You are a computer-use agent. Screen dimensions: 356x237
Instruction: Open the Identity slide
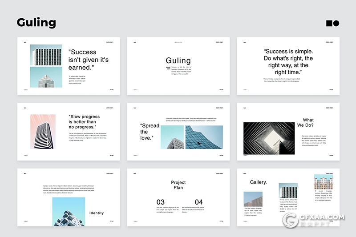click(68, 197)
